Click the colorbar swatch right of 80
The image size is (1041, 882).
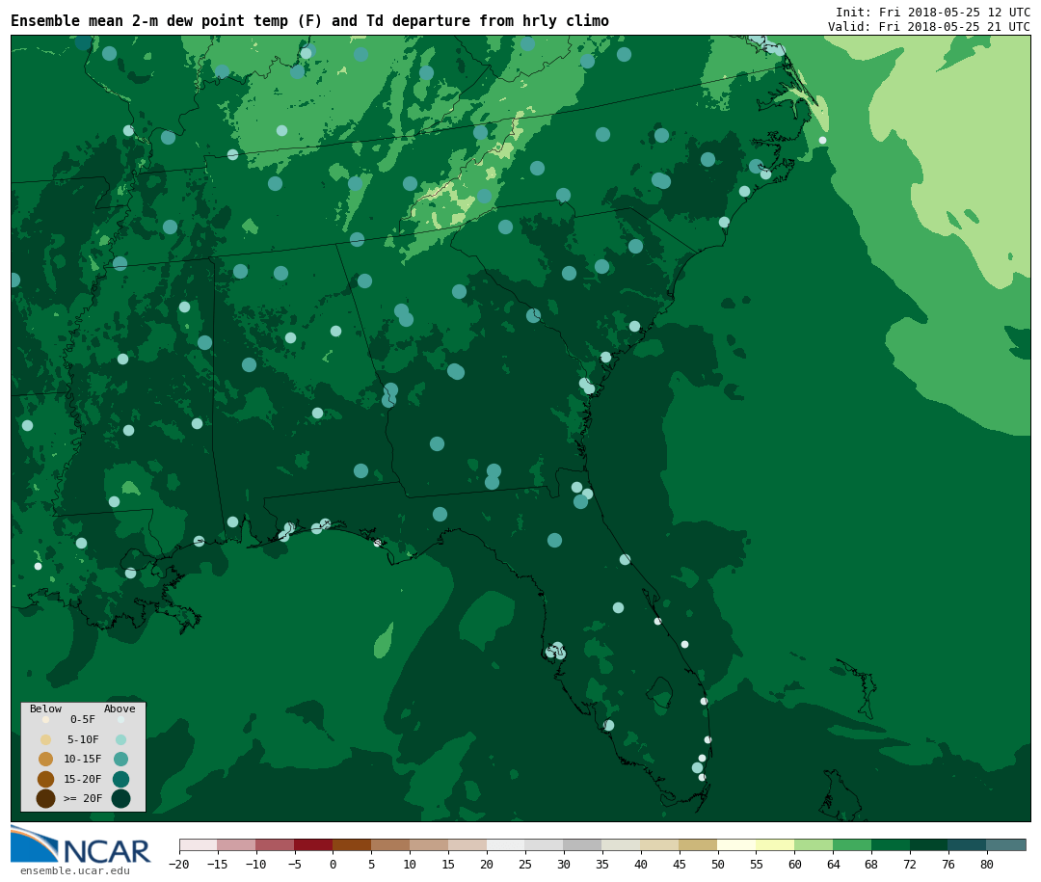tap(1006, 845)
